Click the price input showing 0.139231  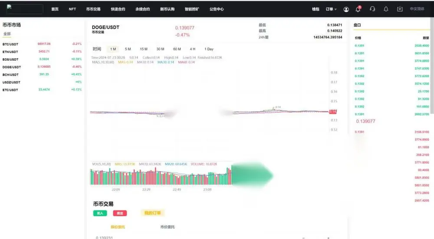pos(104,237)
